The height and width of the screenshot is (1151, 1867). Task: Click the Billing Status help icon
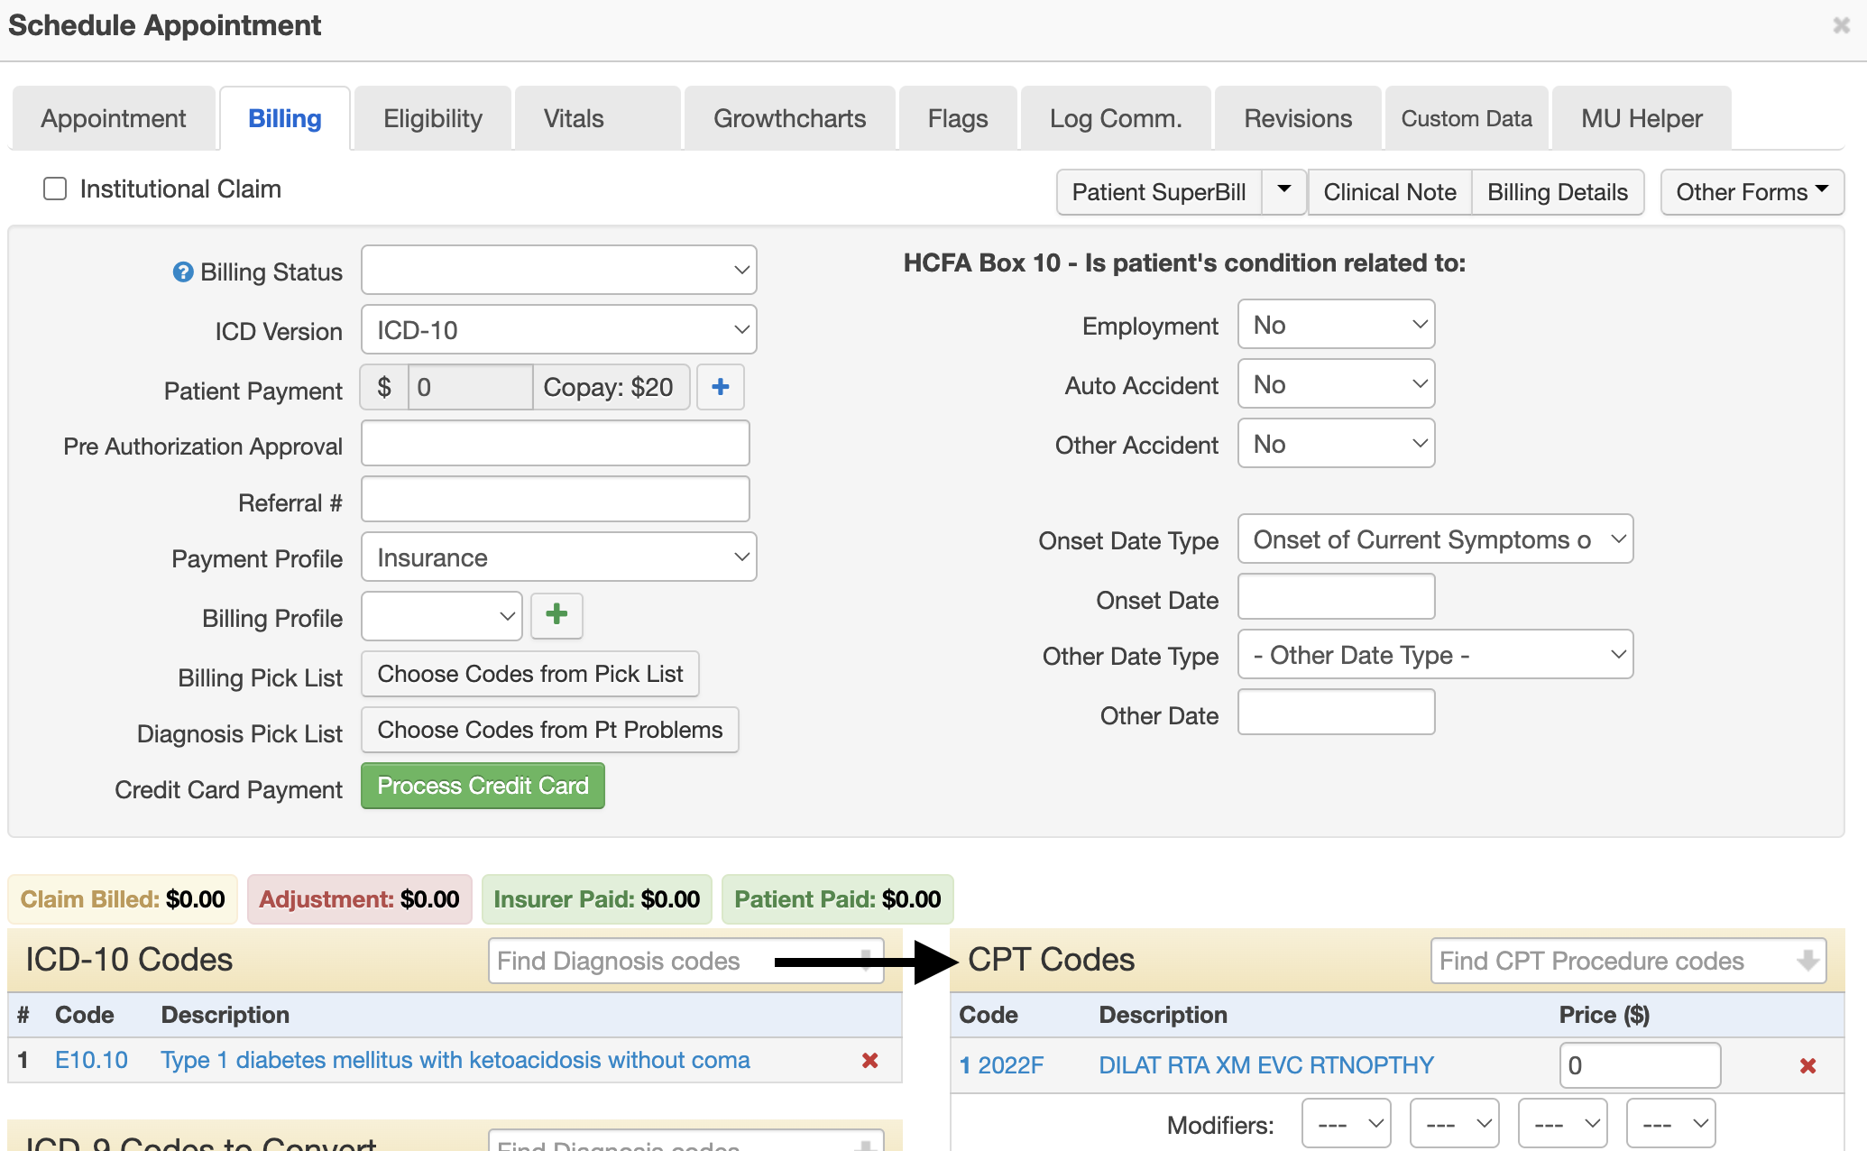coord(183,272)
